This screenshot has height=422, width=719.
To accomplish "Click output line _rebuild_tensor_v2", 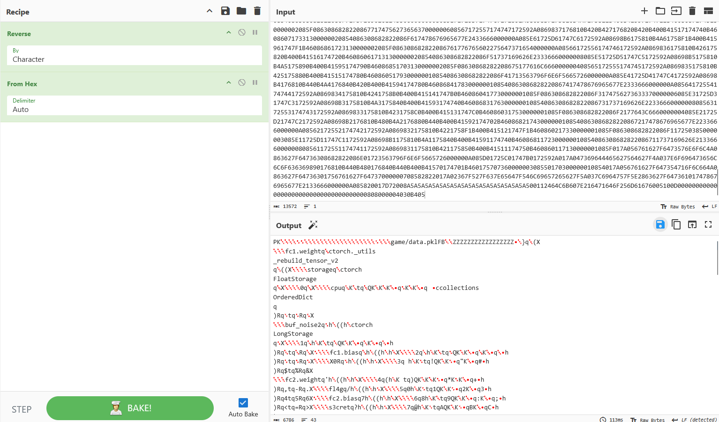I will click(x=306, y=260).
